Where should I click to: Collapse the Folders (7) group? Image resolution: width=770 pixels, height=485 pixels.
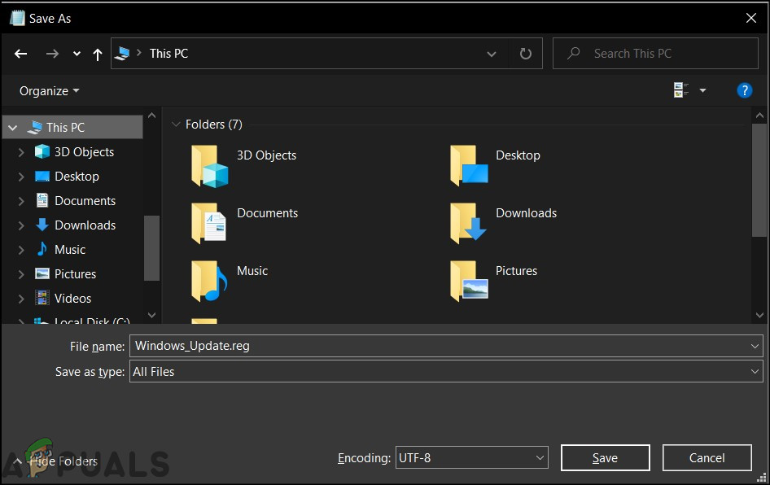(176, 125)
